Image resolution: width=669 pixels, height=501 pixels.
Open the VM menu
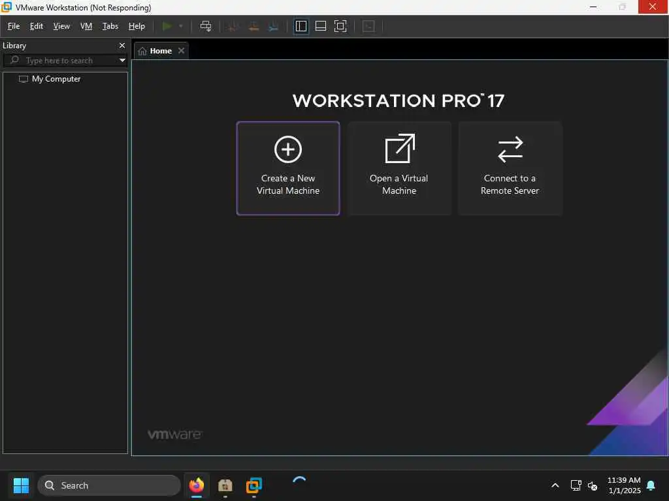pyautogui.click(x=86, y=26)
